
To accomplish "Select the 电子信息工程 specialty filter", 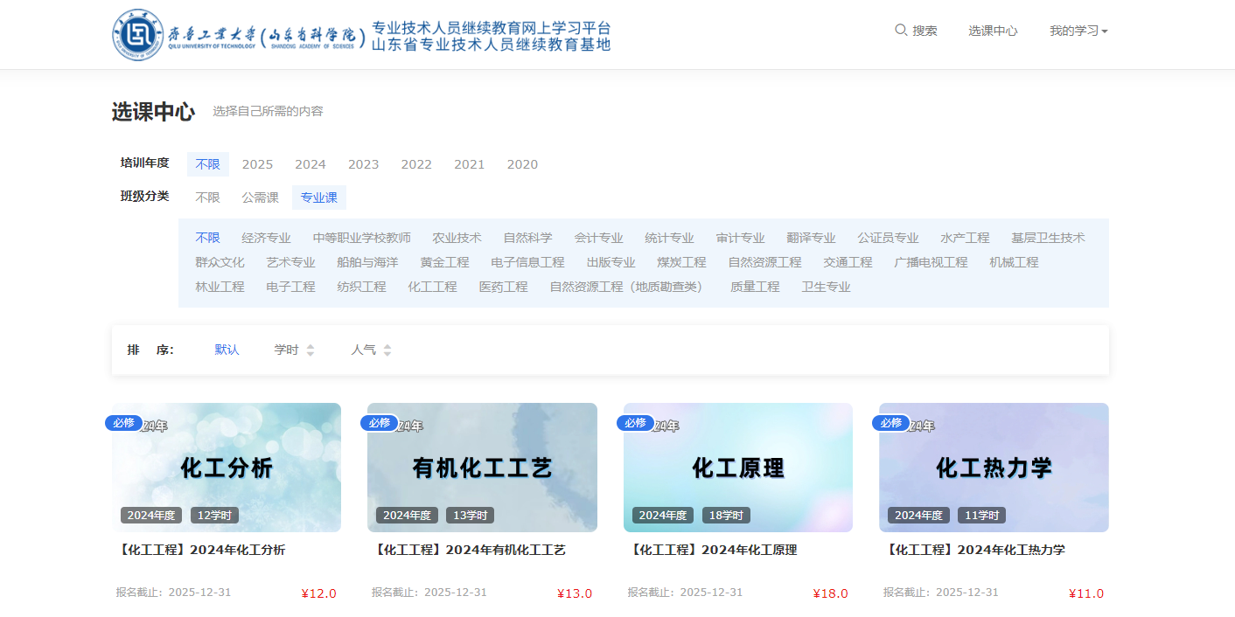I will click(x=529, y=261).
